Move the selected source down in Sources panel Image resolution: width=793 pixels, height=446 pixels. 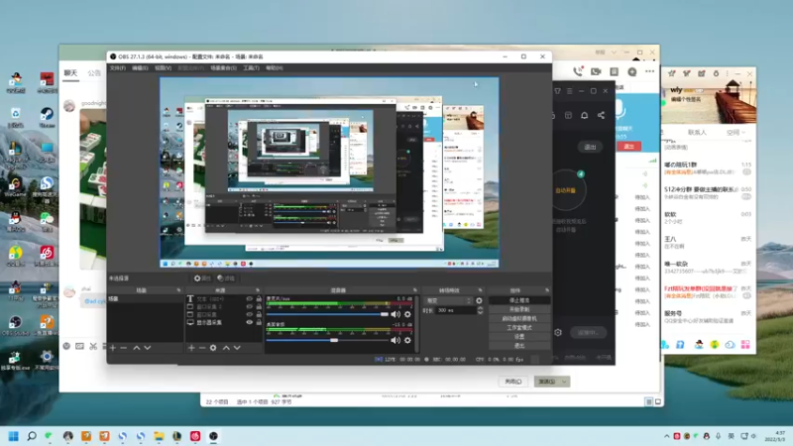237,348
